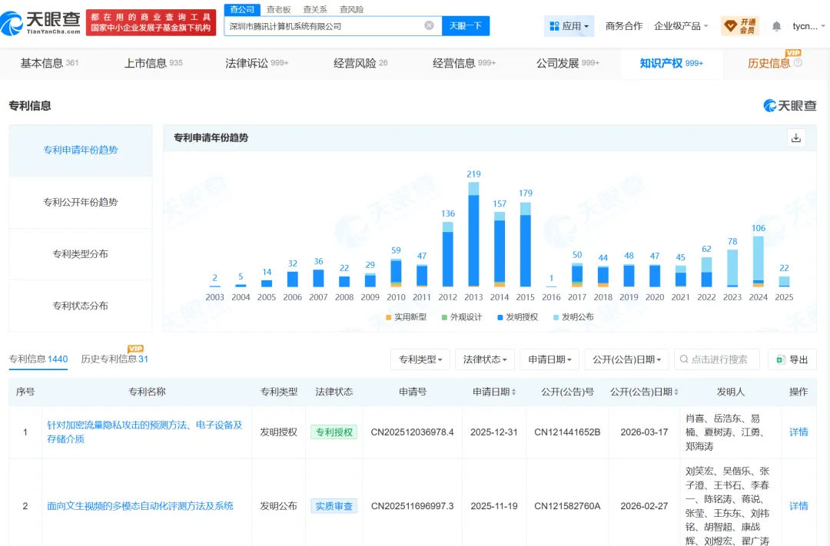Click the 2024 bar in the chart

click(758, 261)
